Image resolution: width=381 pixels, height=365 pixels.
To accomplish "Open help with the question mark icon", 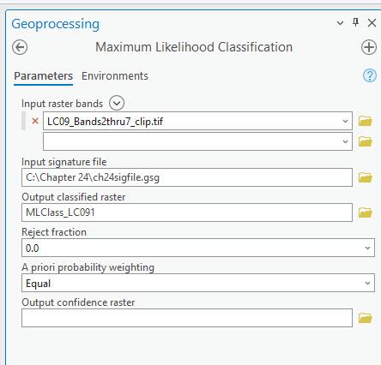I will [x=370, y=75].
